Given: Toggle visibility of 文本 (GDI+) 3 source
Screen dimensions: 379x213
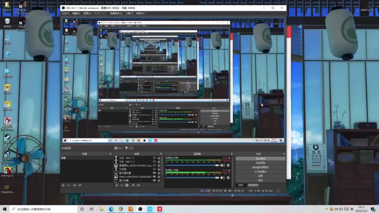Looking at the screenshot, I should click(154, 158).
